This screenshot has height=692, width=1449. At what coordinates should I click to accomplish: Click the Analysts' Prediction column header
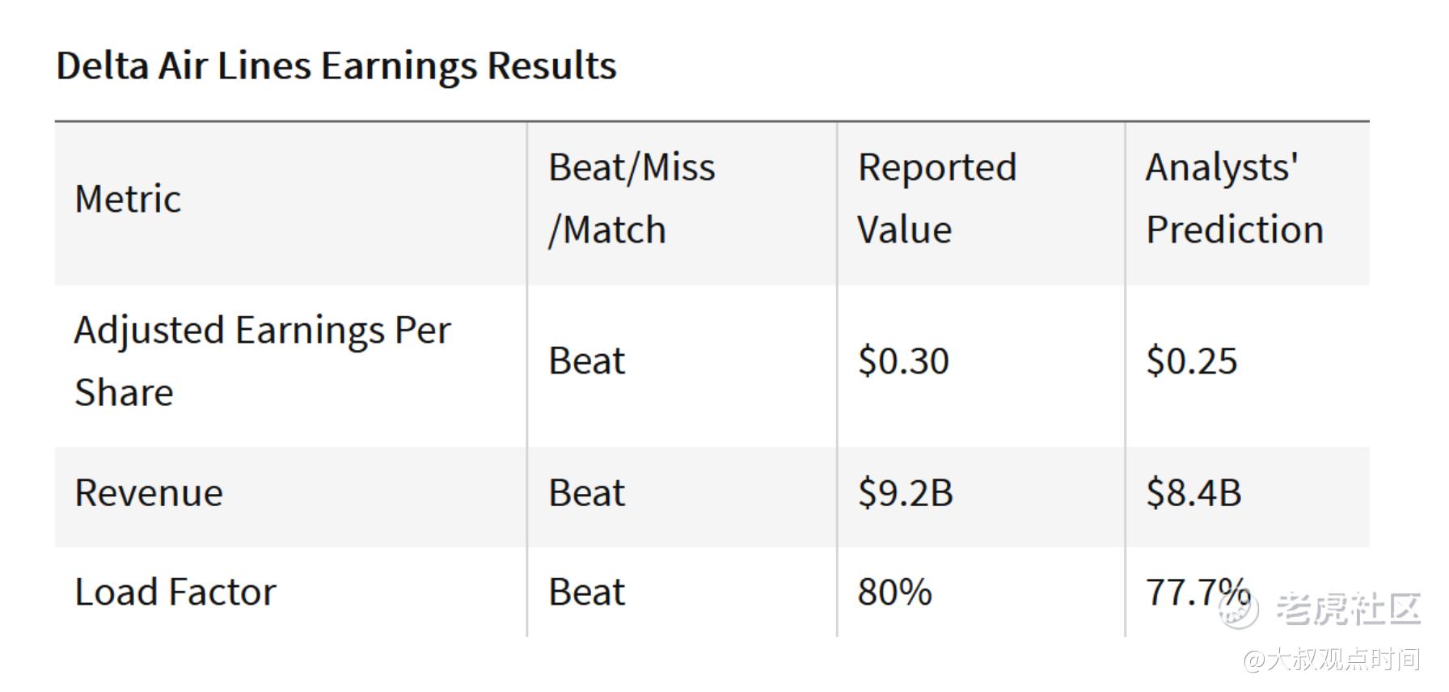1234,199
